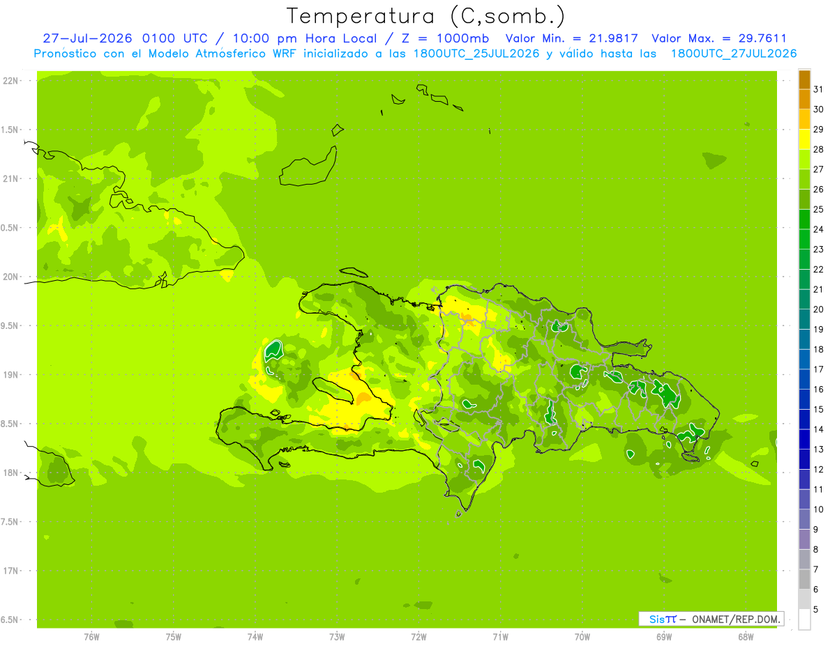
Task: Click legend value label '18'
Action: point(818,349)
